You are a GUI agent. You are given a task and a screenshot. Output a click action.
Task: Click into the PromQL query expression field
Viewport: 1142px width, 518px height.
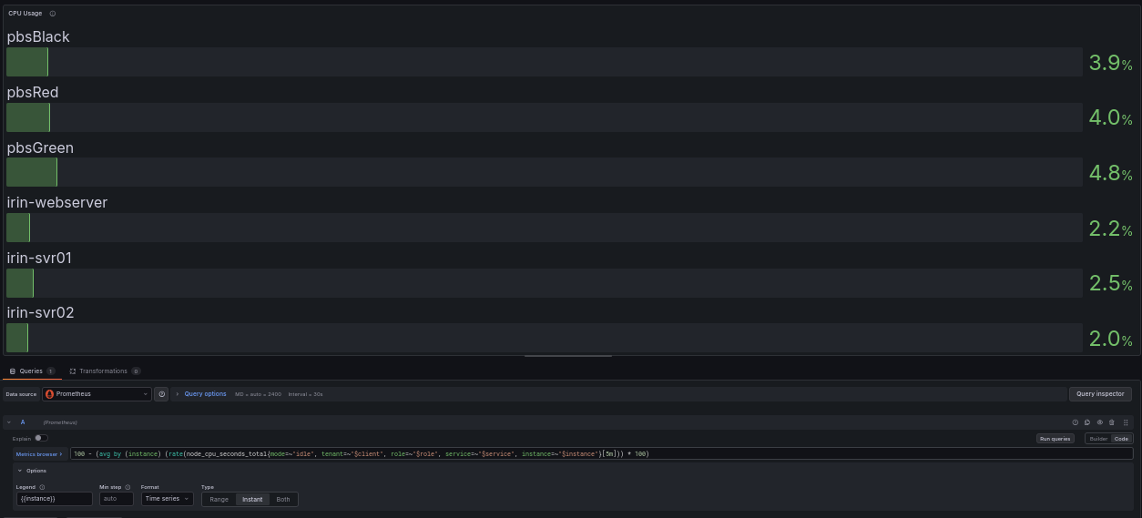(x=601, y=453)
